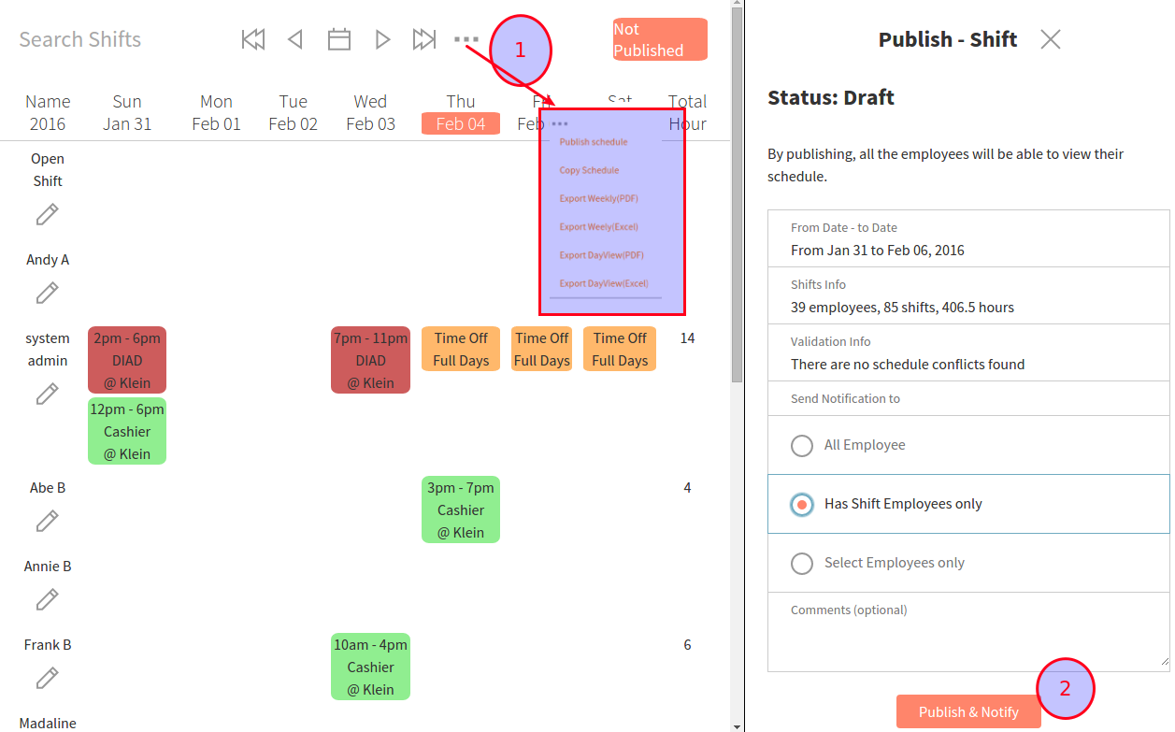Screen dimensions: 1175x732
Task: Go to previous week arrow
Action: click(x=295, y=39)
